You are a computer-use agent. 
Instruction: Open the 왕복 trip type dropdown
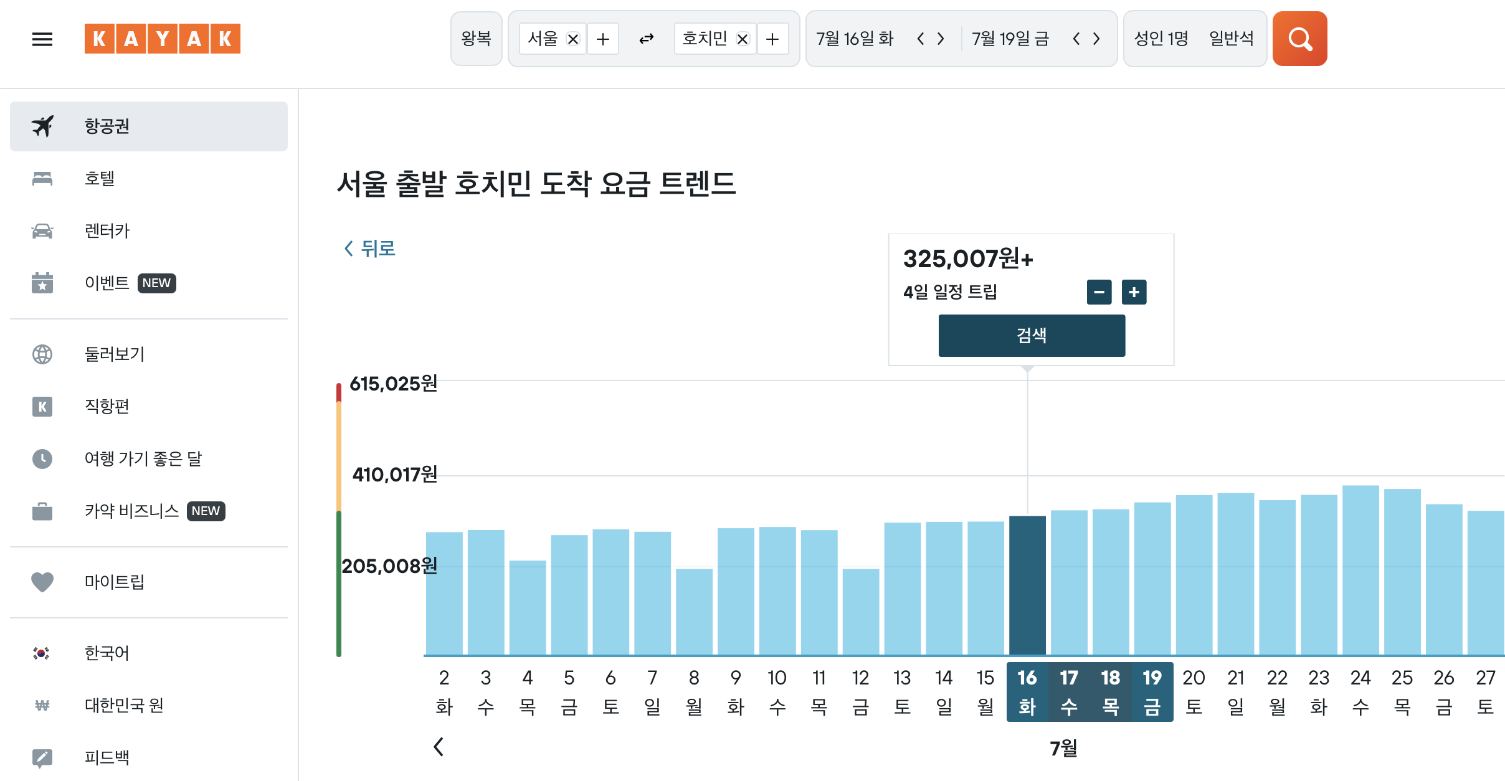click(x=476, y=39)
